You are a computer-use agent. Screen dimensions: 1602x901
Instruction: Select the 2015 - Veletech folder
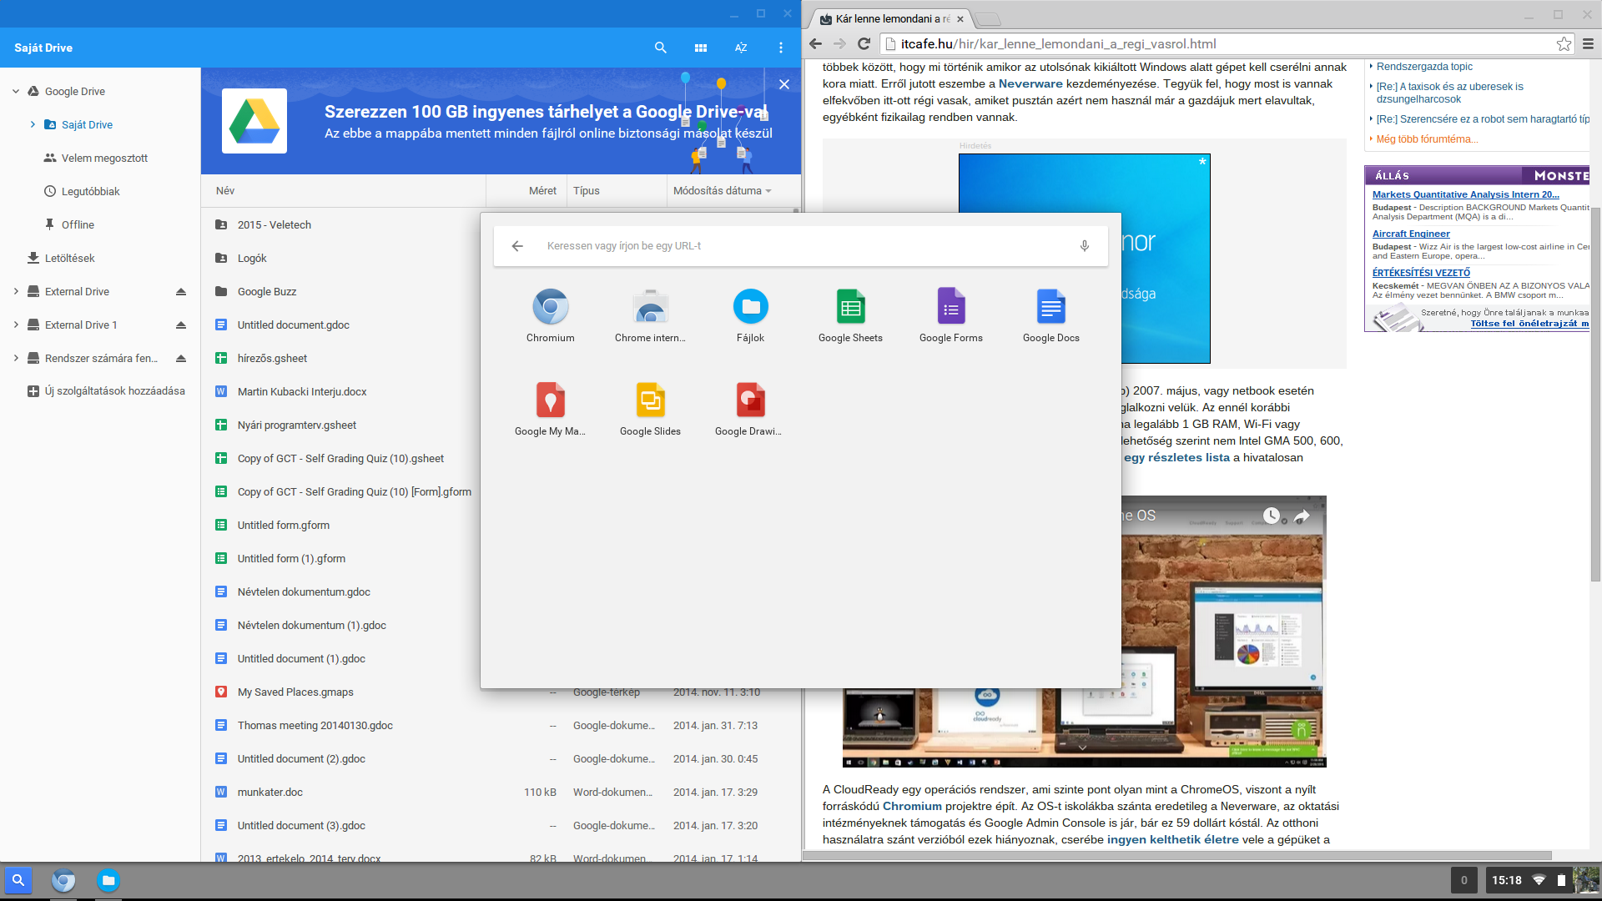click(x=274, y=224)
